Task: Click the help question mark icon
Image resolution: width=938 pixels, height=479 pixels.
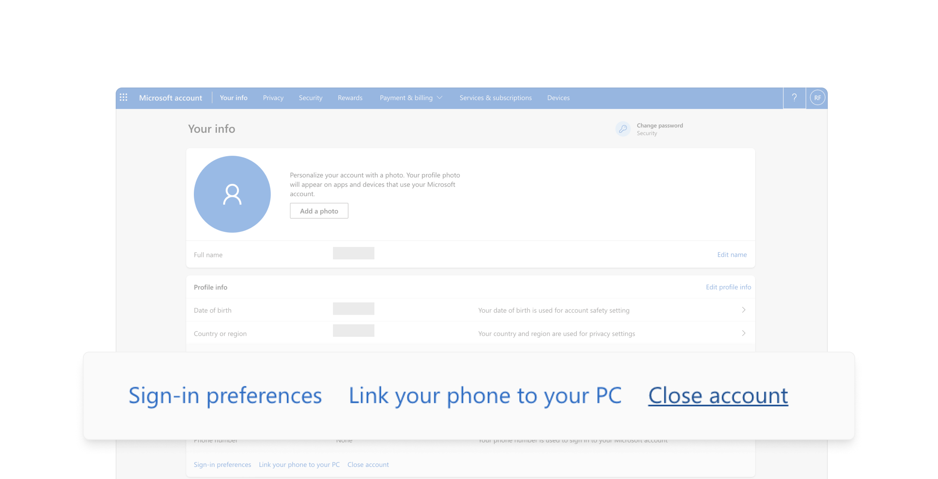Action: (794, 98)
